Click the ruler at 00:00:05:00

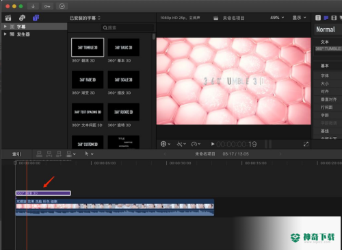pyautogui.click(x=105, y=163)
